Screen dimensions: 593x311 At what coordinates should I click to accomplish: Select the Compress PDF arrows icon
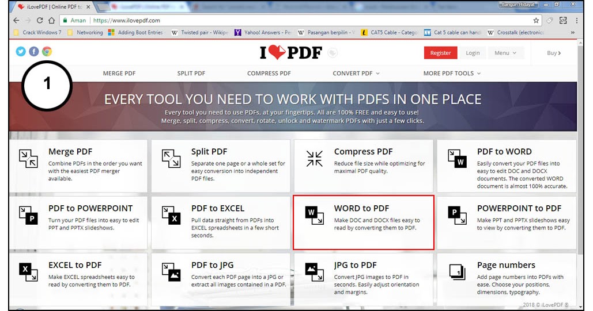coord(314,159)
